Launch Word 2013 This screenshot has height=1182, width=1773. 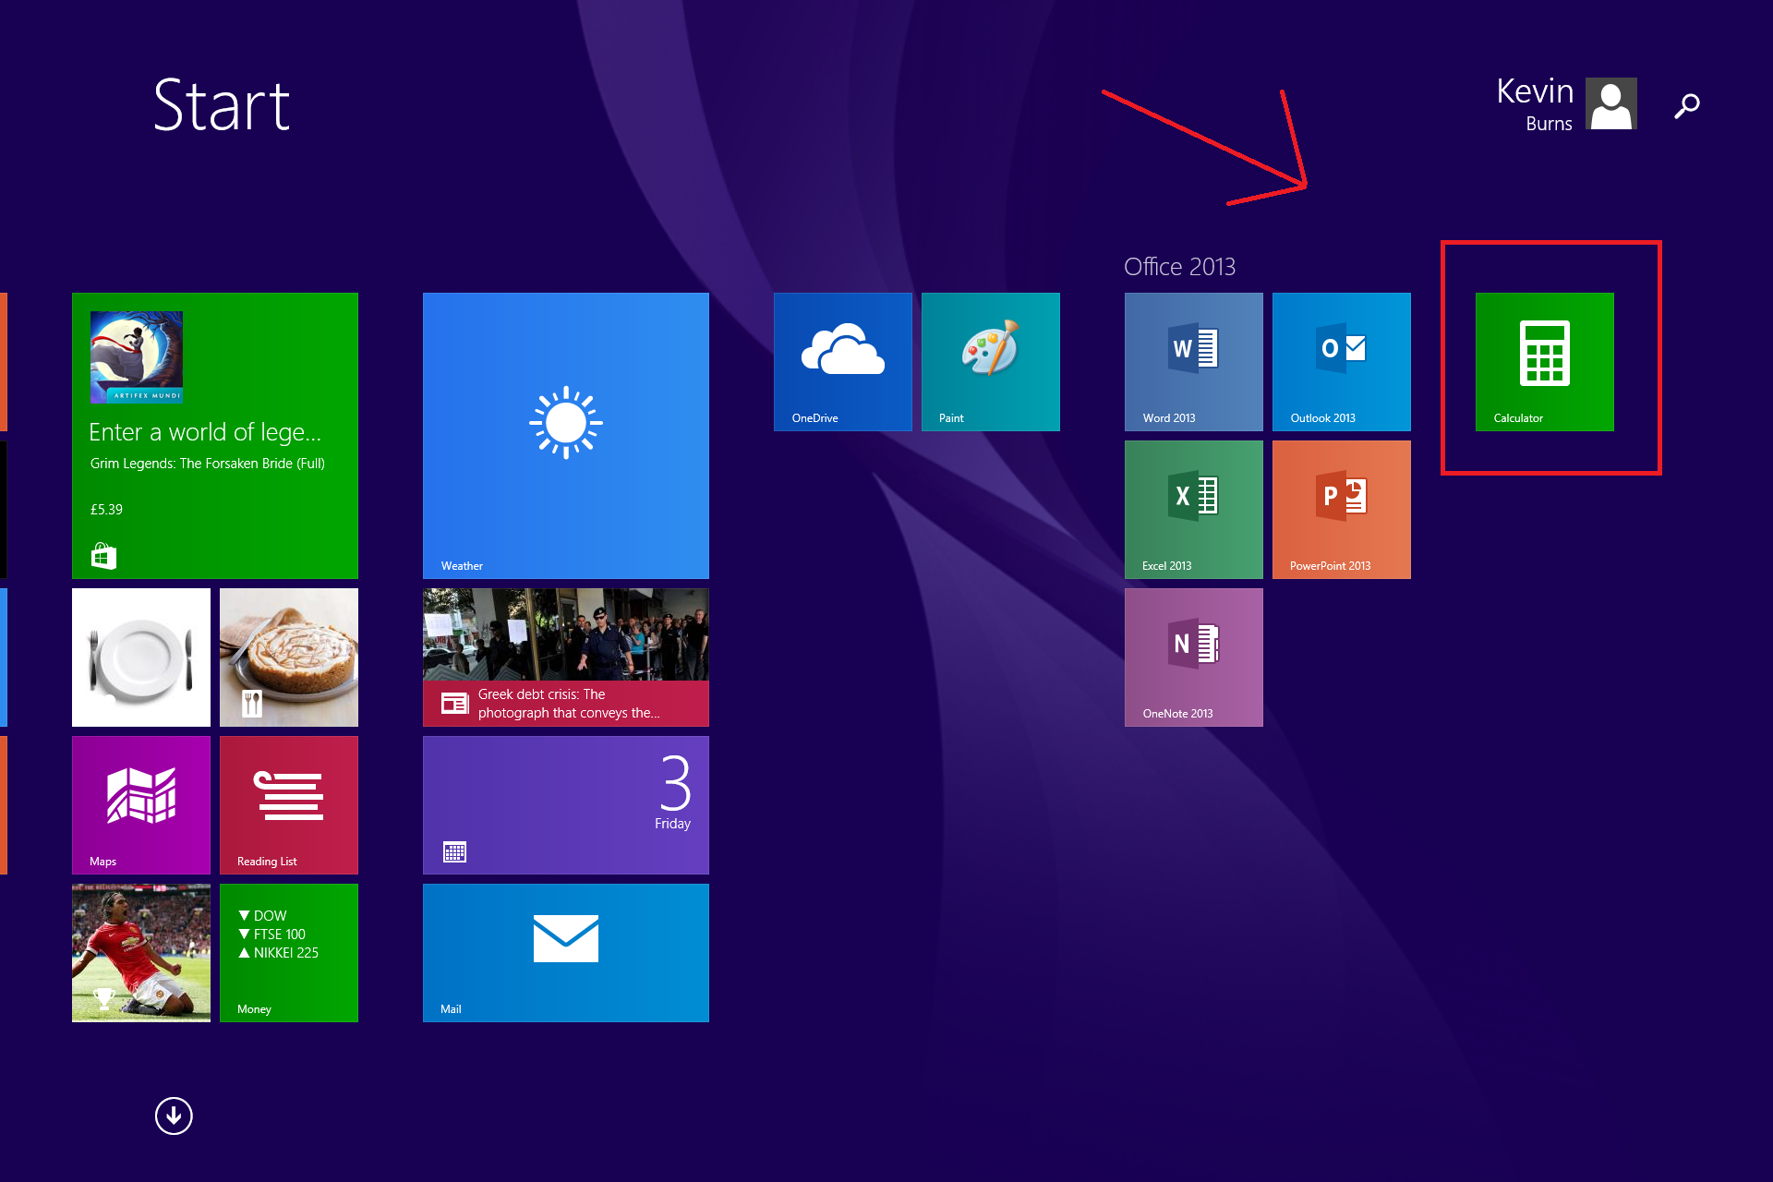[x=1193, y=362]
